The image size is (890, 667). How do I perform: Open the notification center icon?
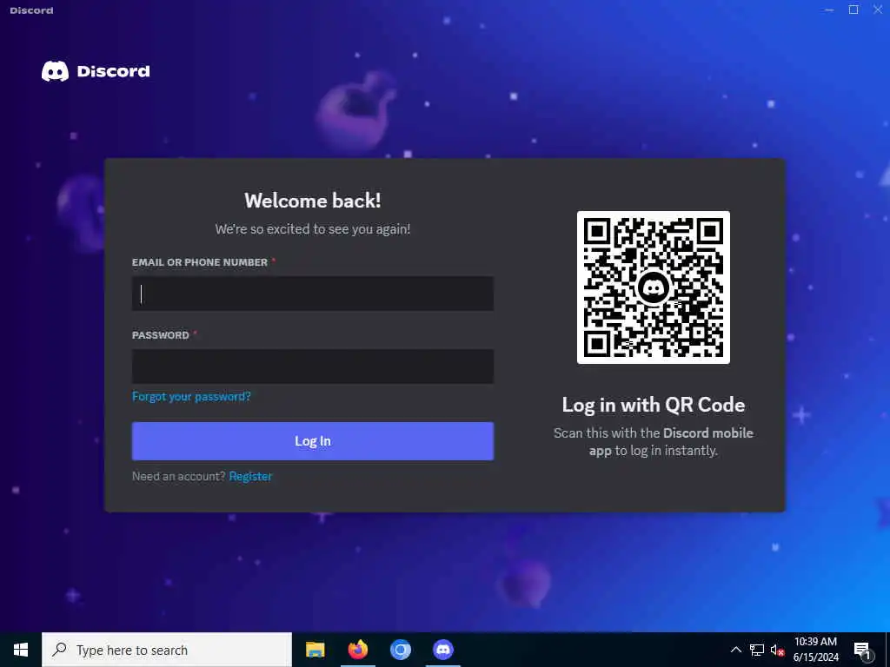pos(863,650)
